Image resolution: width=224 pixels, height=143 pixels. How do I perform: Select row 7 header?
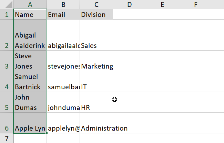pyautogui.click(x=7, y=138)
